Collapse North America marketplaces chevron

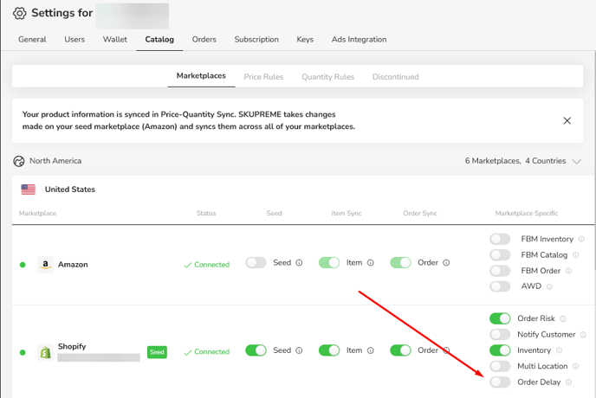point(577,162)
